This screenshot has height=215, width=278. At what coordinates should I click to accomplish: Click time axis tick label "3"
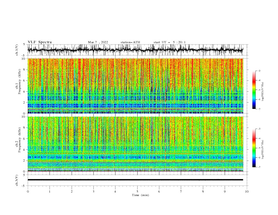[x=93, y=191]
